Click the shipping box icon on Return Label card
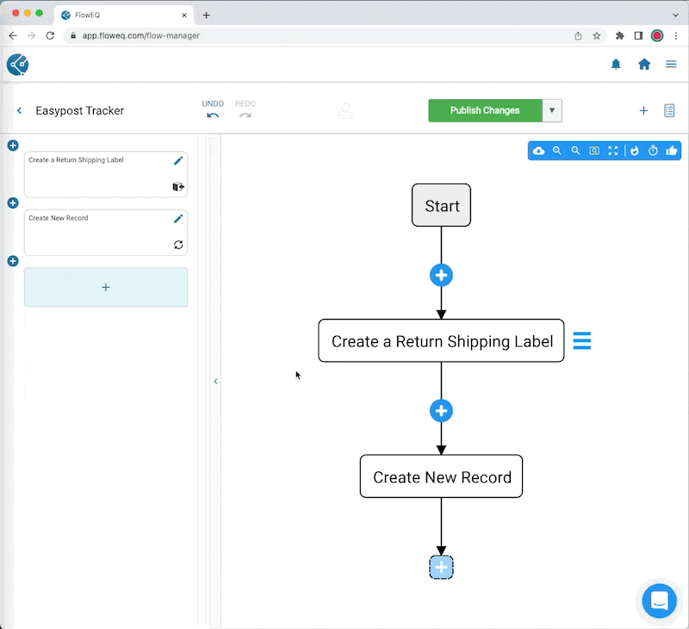The width and height of the screenshot is (689, 629). tap(178, 187)
